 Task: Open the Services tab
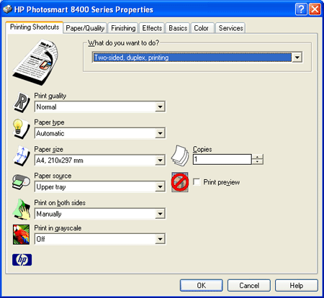pos(230,28)
